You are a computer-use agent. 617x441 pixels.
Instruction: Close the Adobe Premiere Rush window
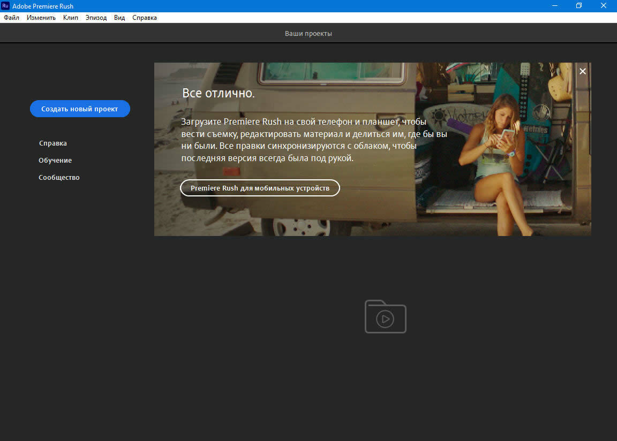click(604, 6)
